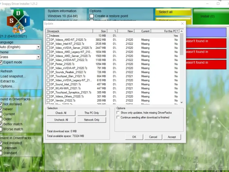Image resolution: width=229 pixels, height=172 pixels.
Task: Sort by For this PC? column header
Action: coord(165,31)
